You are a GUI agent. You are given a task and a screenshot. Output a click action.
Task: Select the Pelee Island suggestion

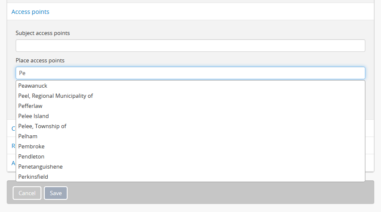pyautogui.click(x=34, y=116)
